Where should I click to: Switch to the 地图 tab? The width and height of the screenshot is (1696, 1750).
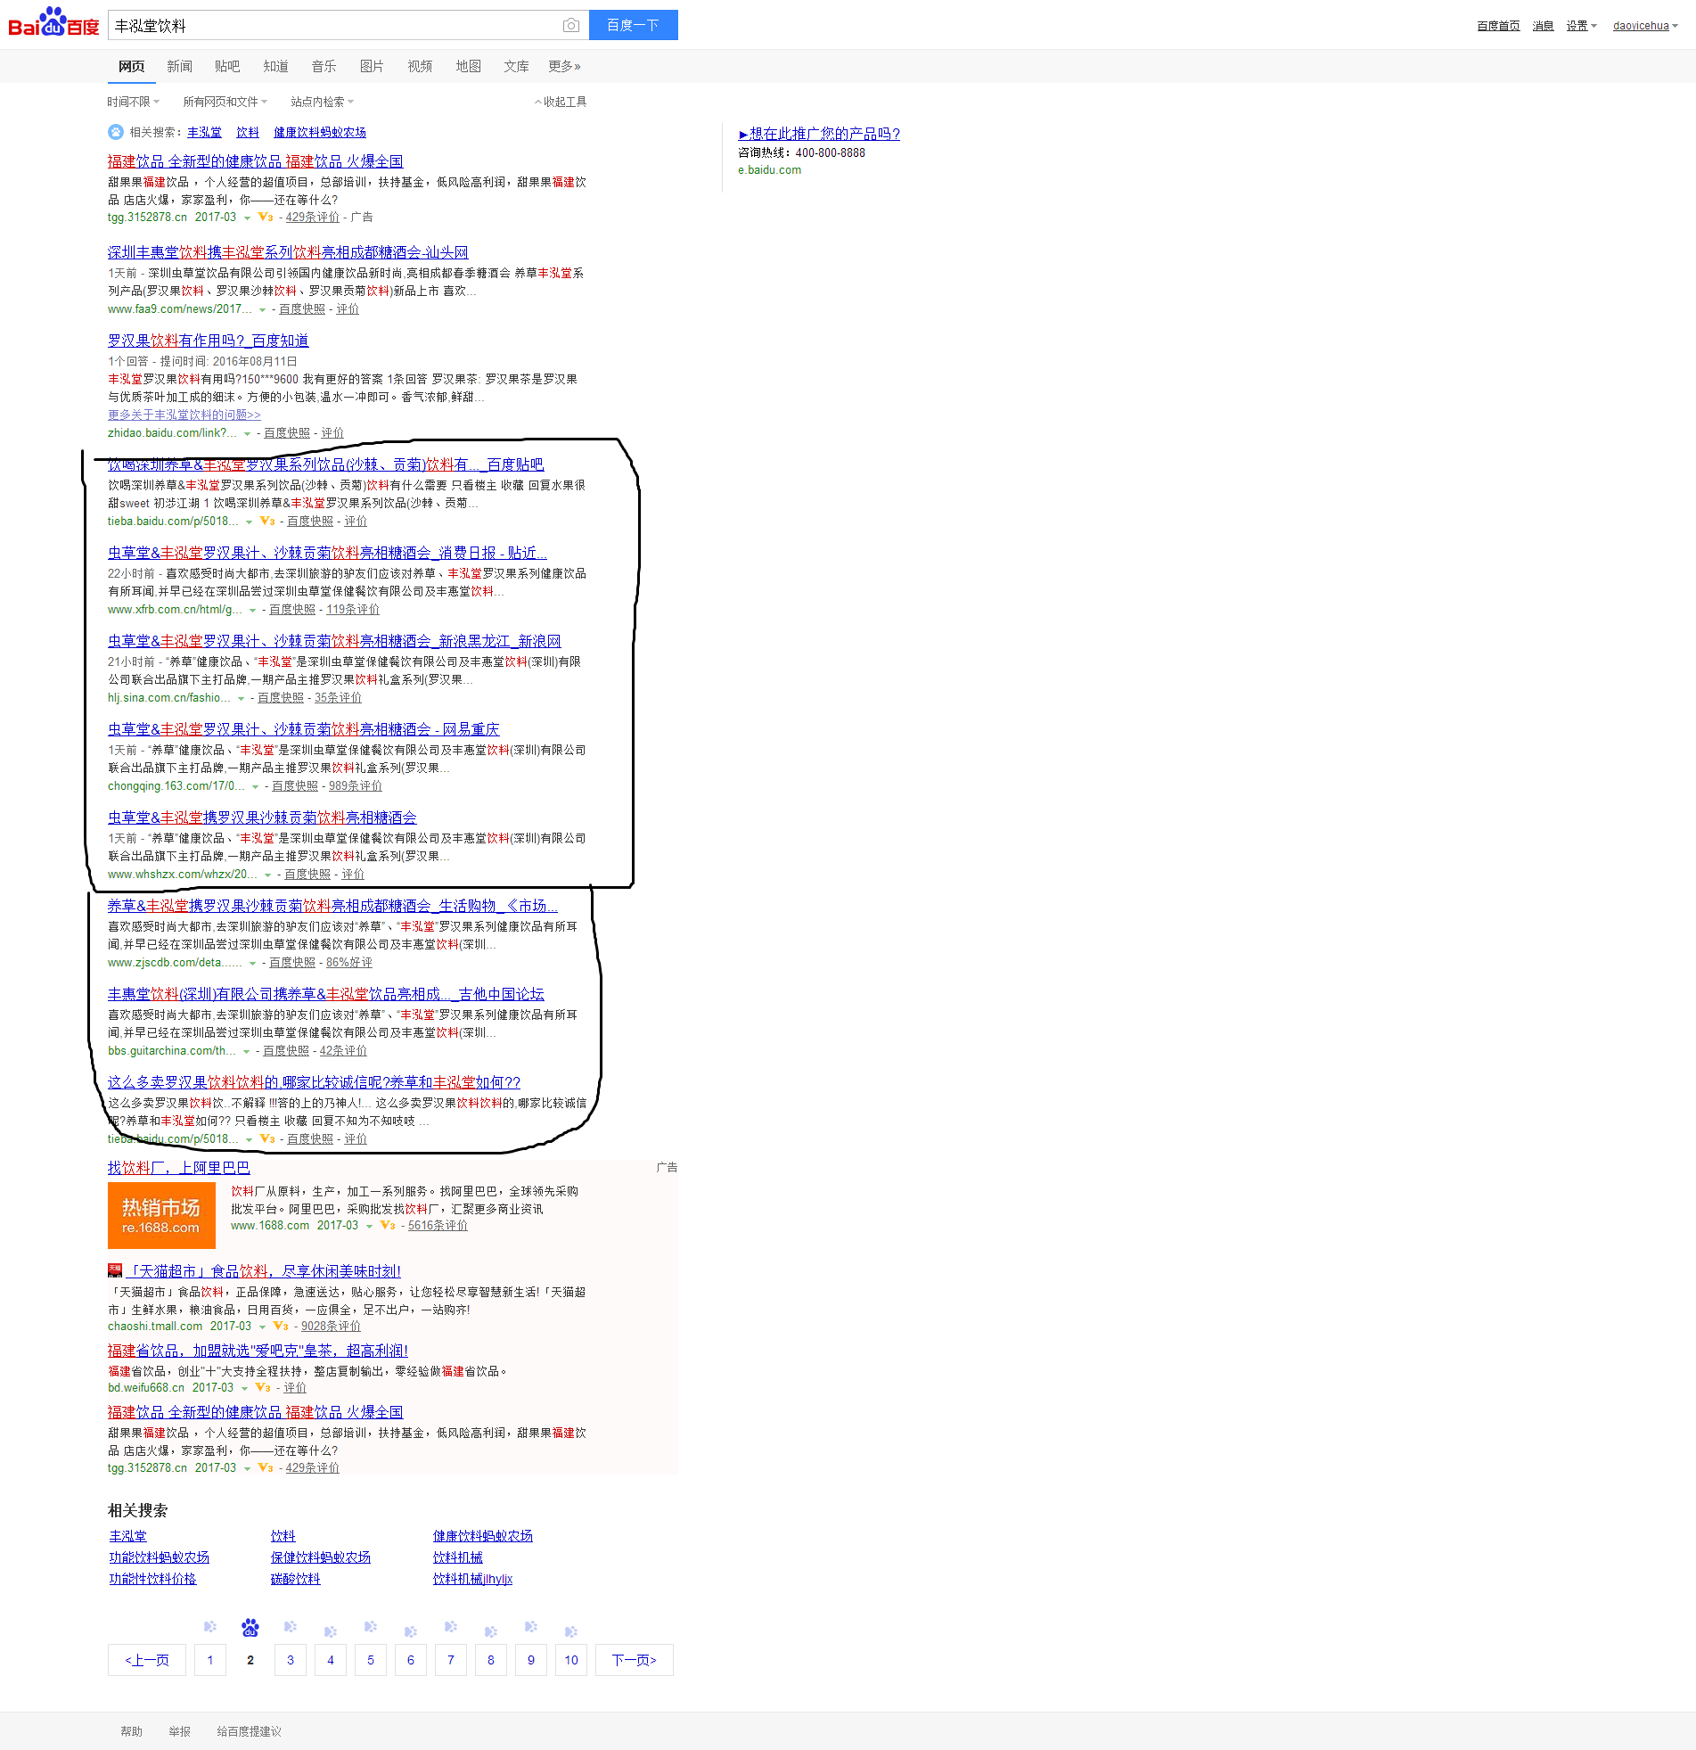(x=469, y=66)
